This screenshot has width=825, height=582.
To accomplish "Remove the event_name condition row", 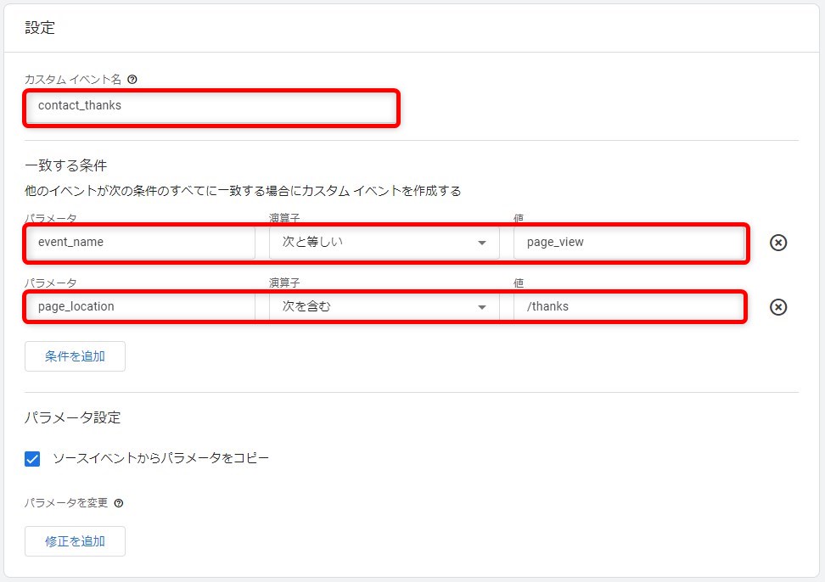I will [x=777, y=243].
